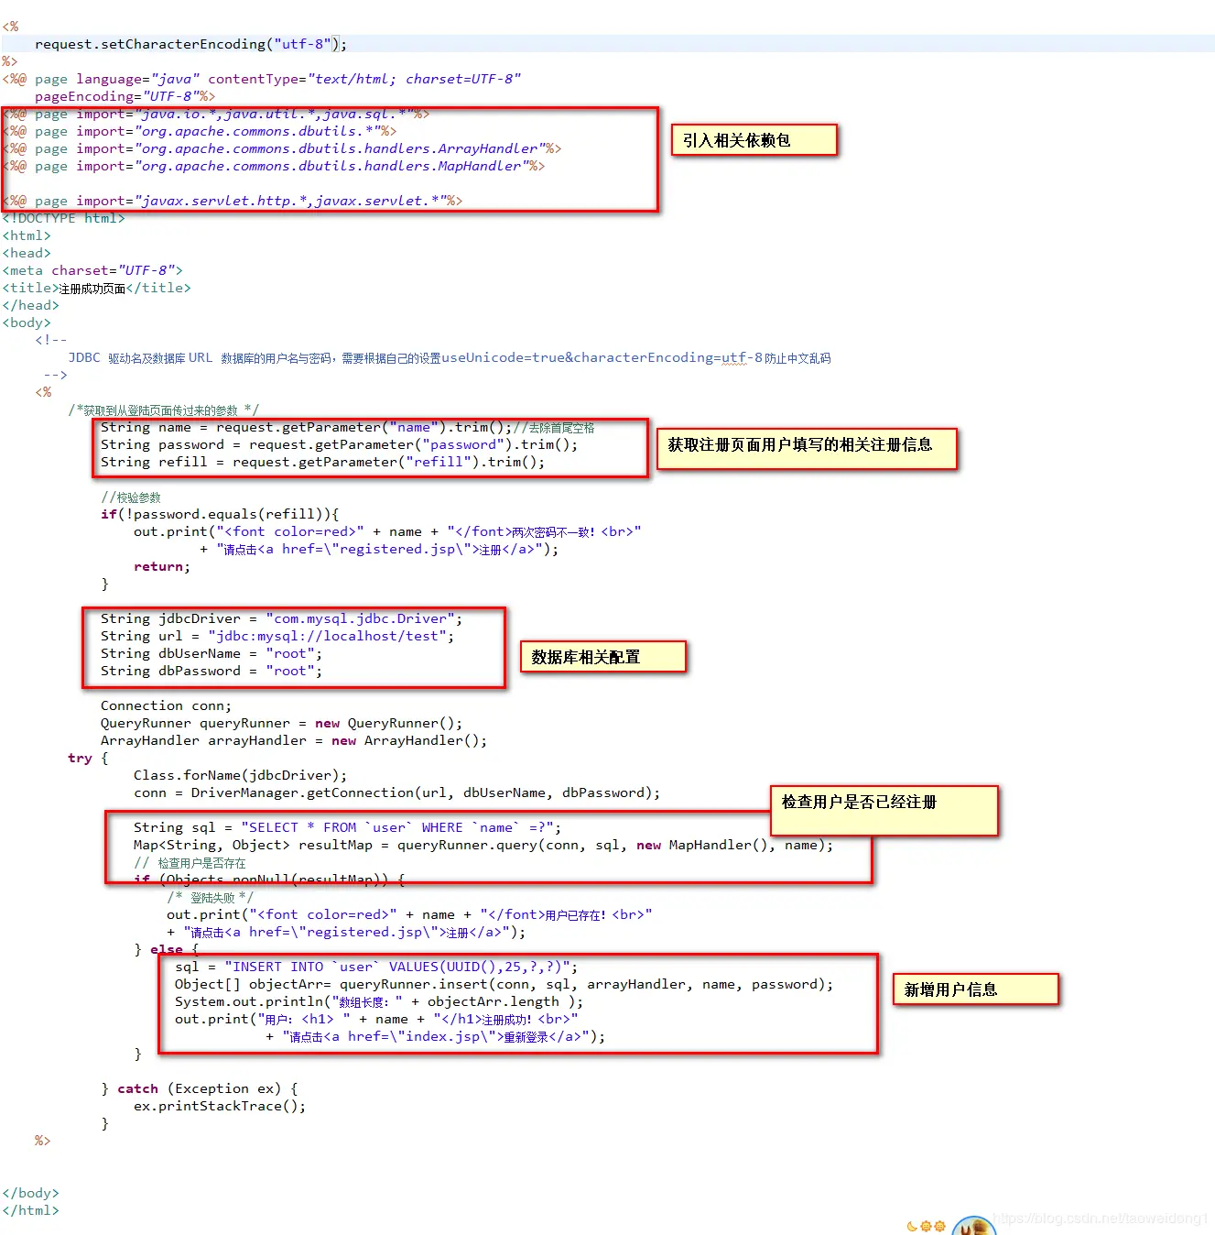This screenshot has height=1235, width=1215.
Task: Click the pageEncoding="UTF-8" line
Action: pyautogui.click(x=125, y=96)
